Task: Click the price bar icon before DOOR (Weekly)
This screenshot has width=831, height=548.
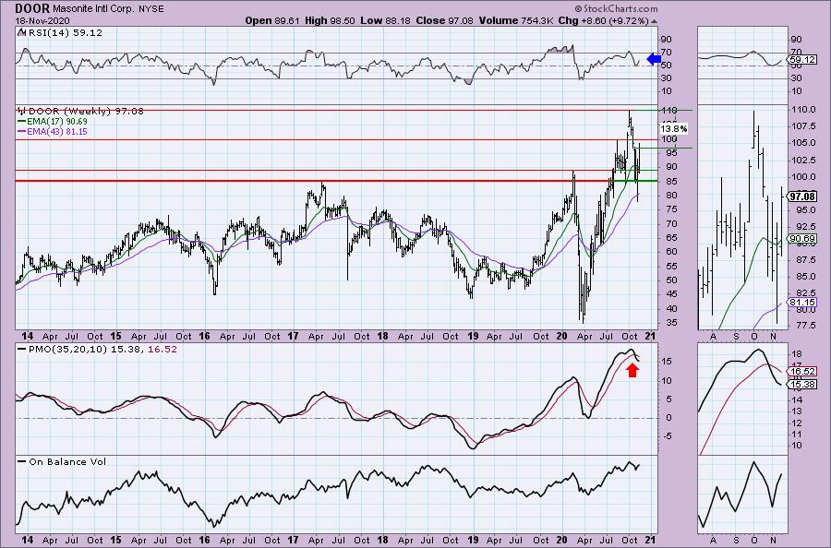Action: coord(22,111)
